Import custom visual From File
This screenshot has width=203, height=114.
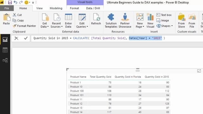coord(192,21)
